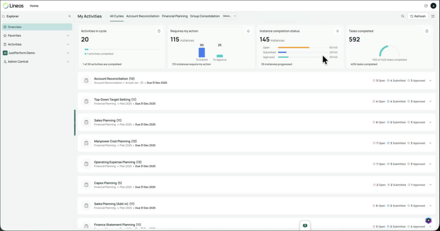Click bell icon on Requires my action card
The image size is (440, 231).
248,31
